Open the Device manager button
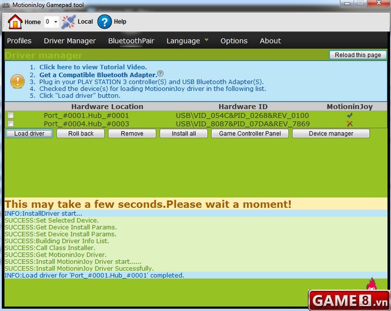This screenshot has height=311, width=391. (331, 133)
